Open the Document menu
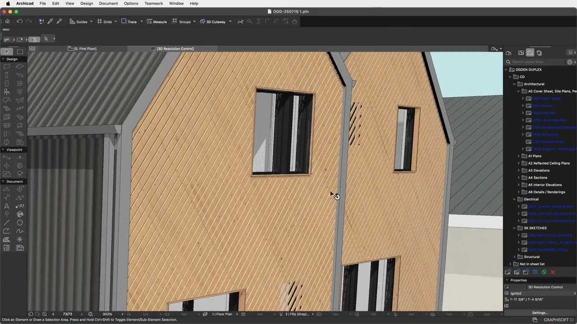The width and height of the screenshot is (577, 324). coord(108,3)
